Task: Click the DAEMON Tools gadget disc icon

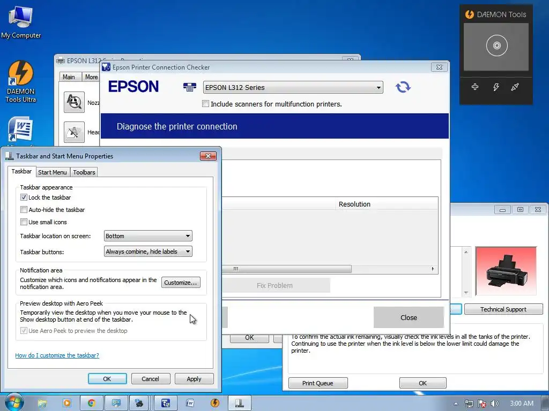Action: coord(496,45)
